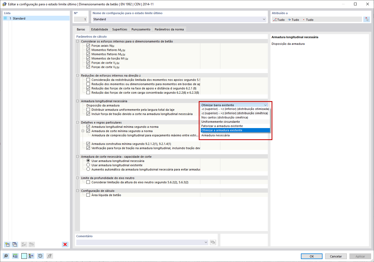
Task: Open the Standard configuration name dropdown
Action: click(x=264, y=19)
